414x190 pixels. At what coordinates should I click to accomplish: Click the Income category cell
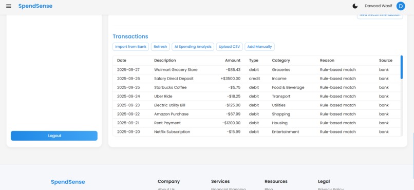(x=279, y=79)
